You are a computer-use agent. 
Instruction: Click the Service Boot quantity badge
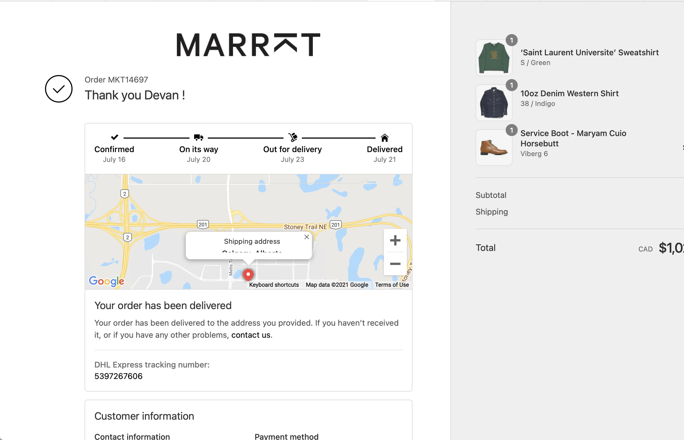511,130
